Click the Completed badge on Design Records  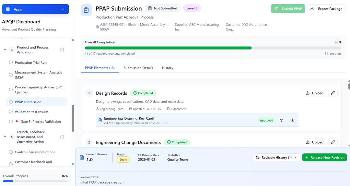coord(143,93)
